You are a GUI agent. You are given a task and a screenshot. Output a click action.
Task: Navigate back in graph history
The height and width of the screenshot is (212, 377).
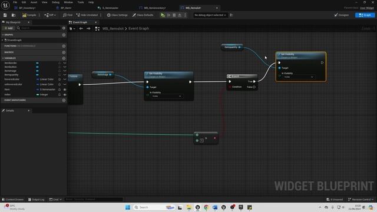(x=81, y=29)
